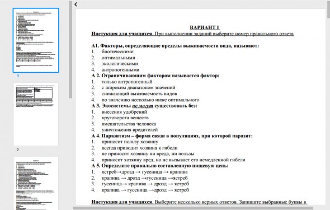Collapse sidebar with the back arrow icon
This screenshot has height=210, width=330.
(x=76, y=4)
